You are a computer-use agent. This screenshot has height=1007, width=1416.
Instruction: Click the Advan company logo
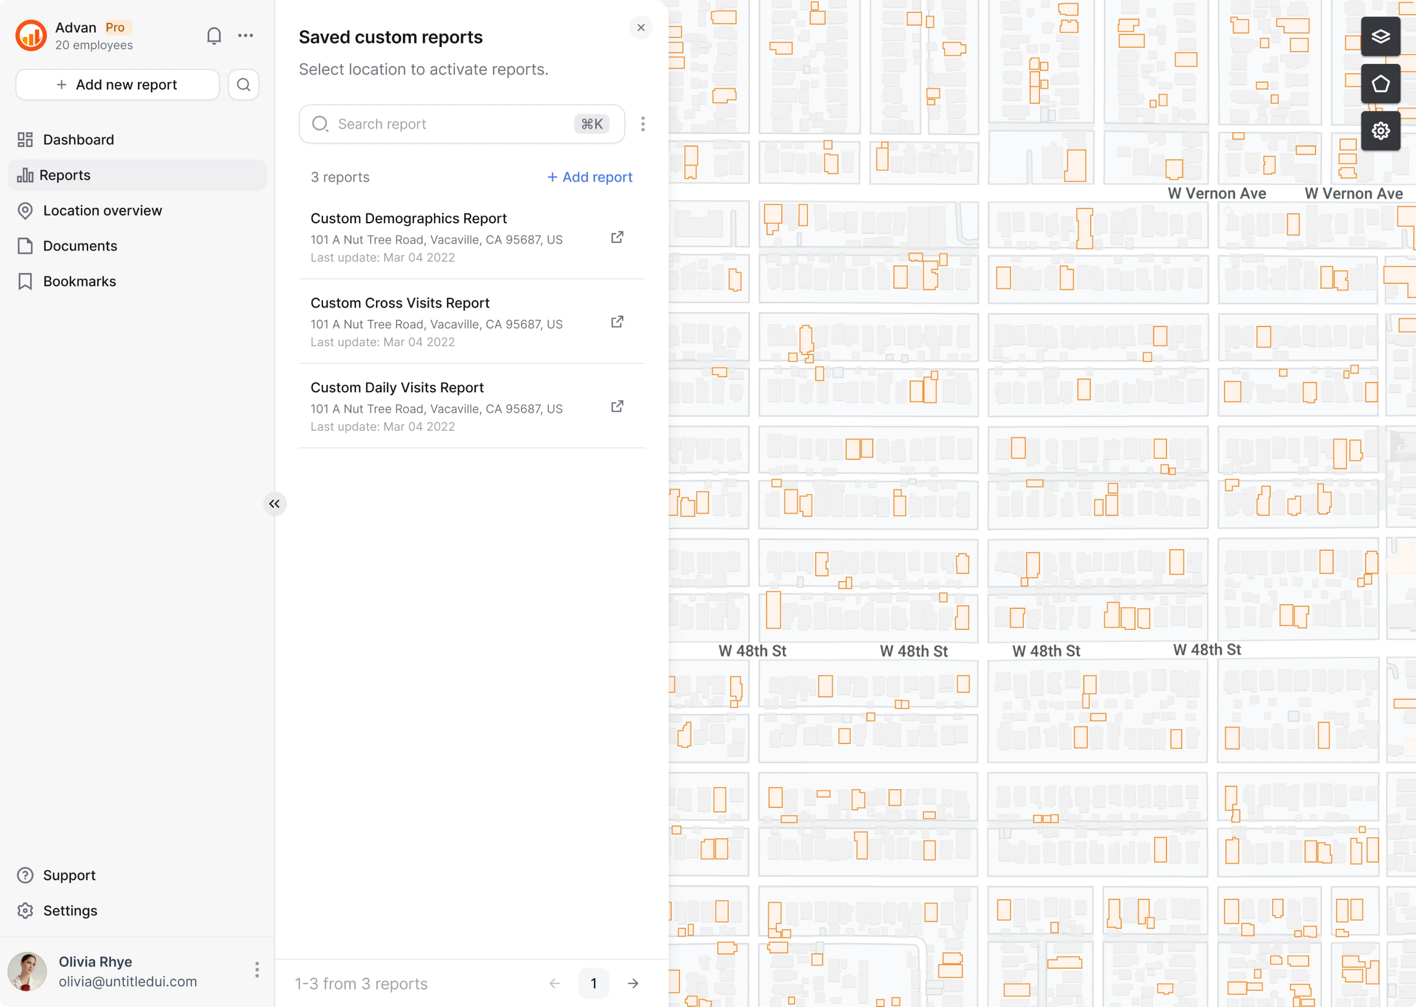[31, 35]
